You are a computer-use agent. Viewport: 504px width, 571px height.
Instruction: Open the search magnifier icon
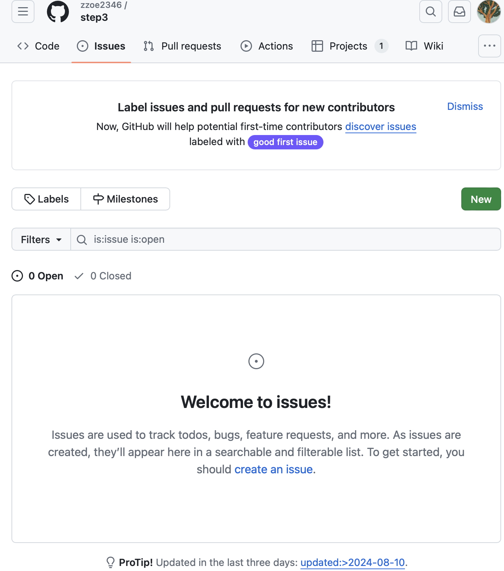430,11
